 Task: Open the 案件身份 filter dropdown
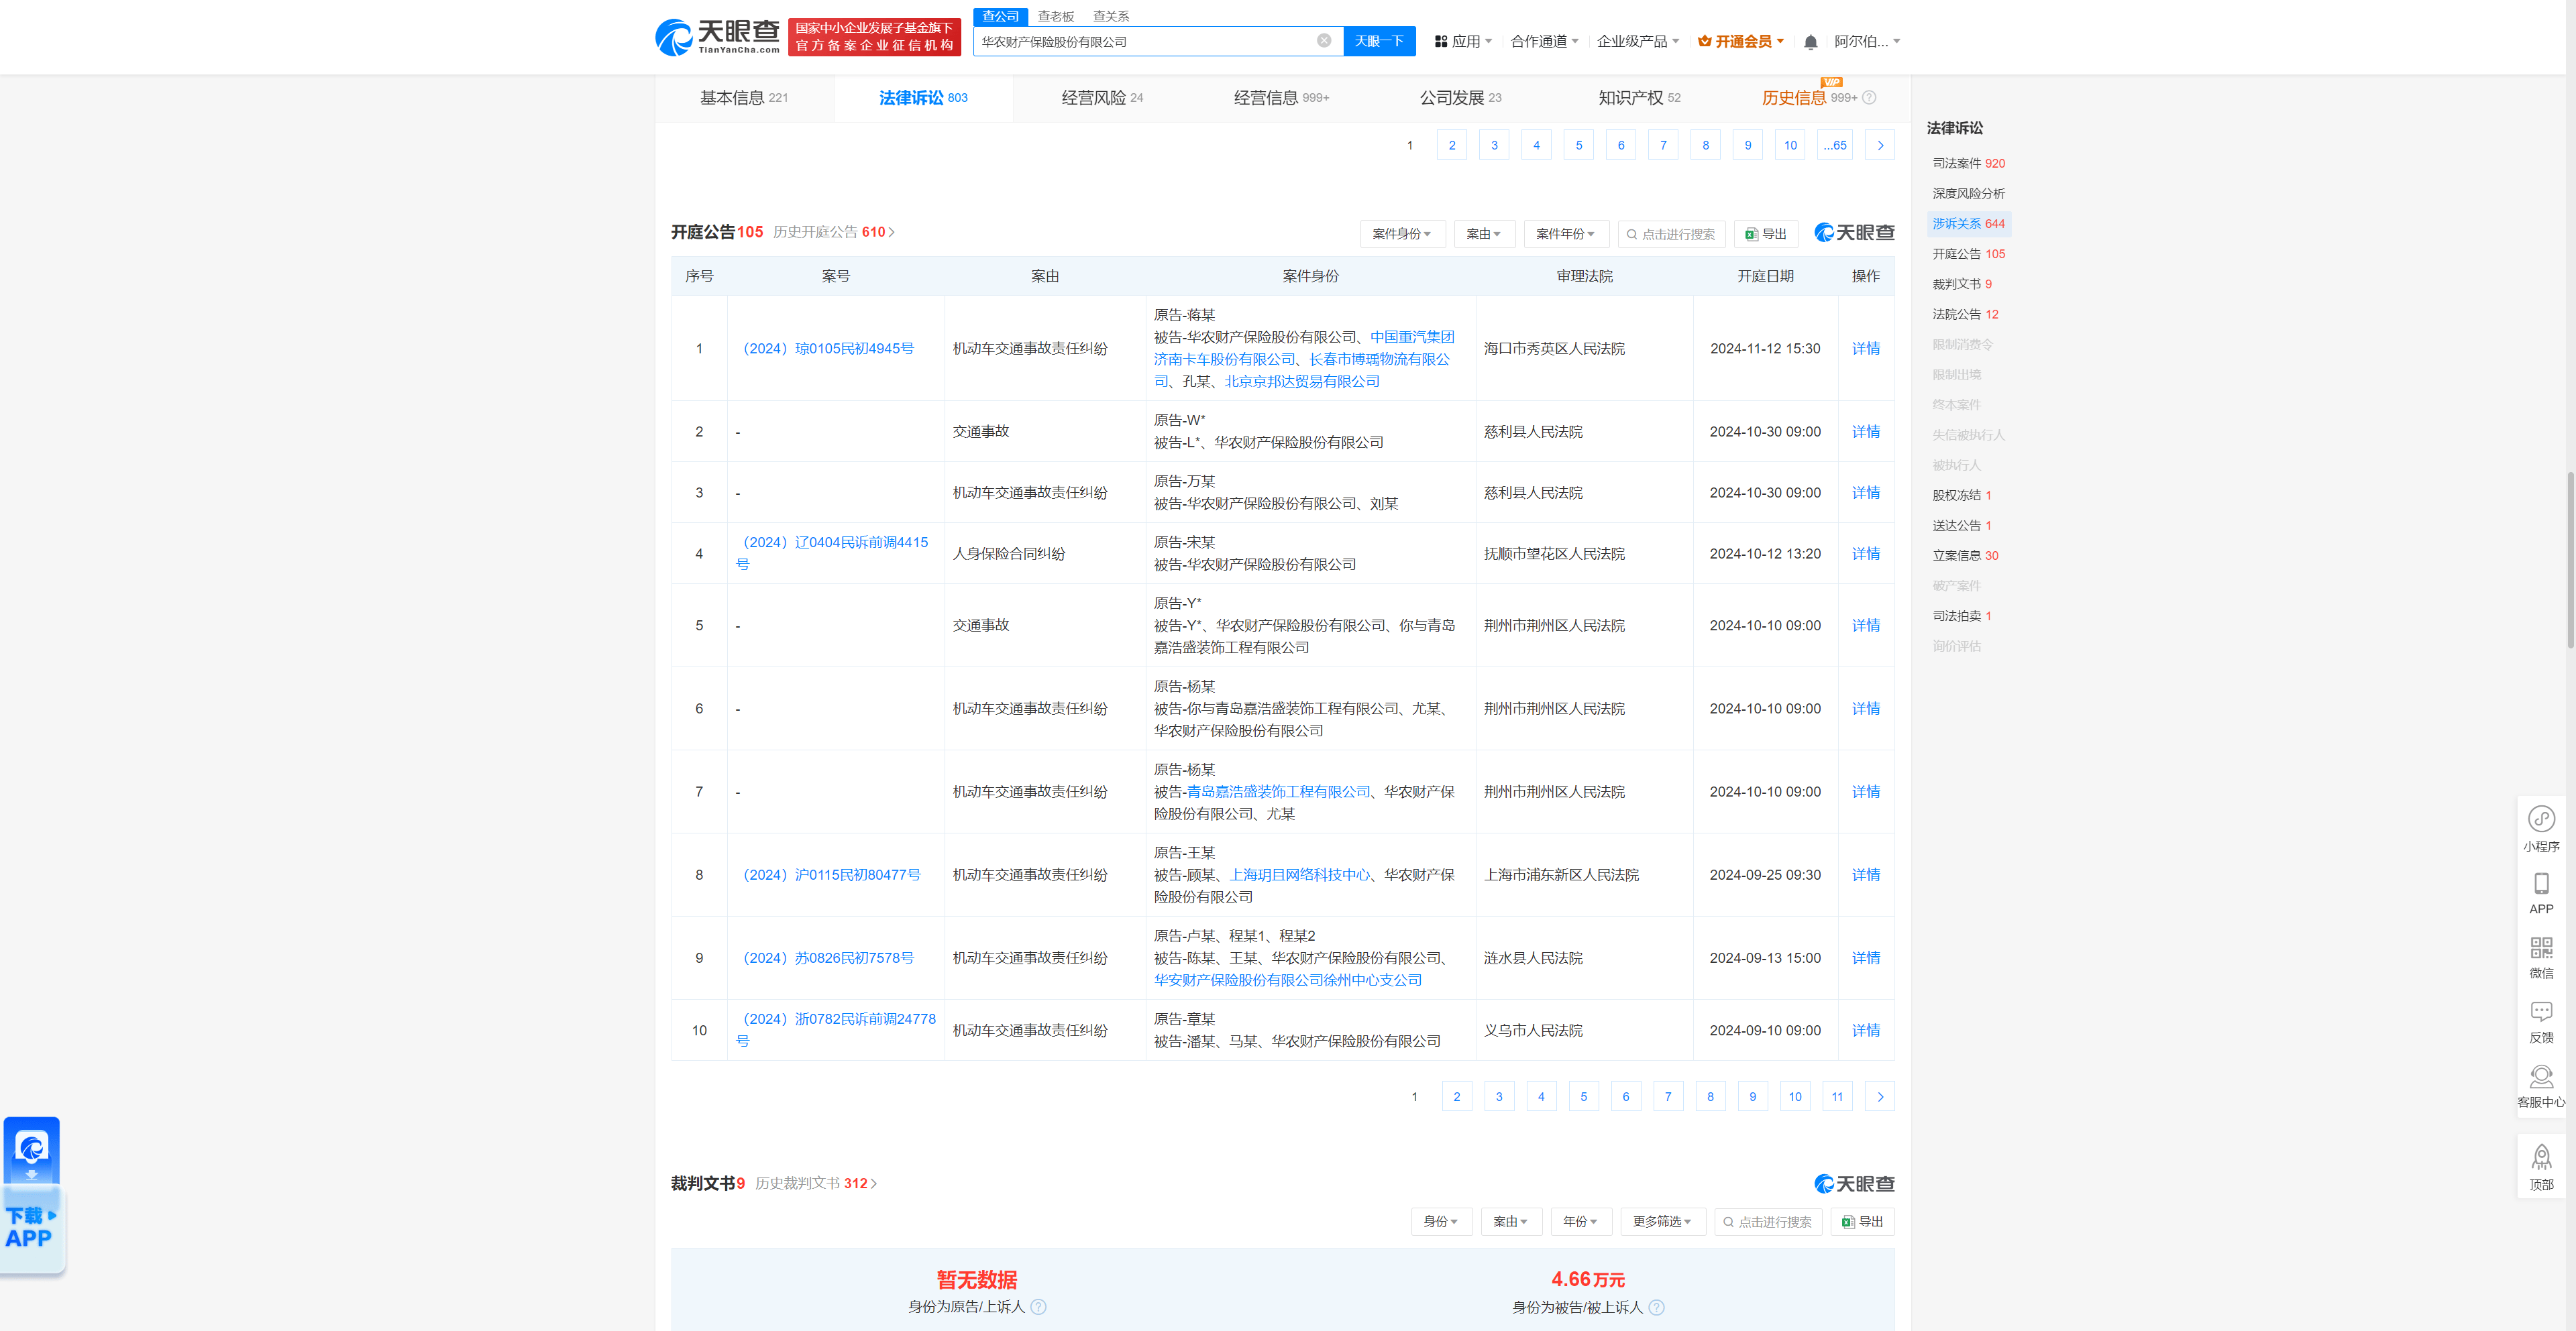[x=1402, y=233]
